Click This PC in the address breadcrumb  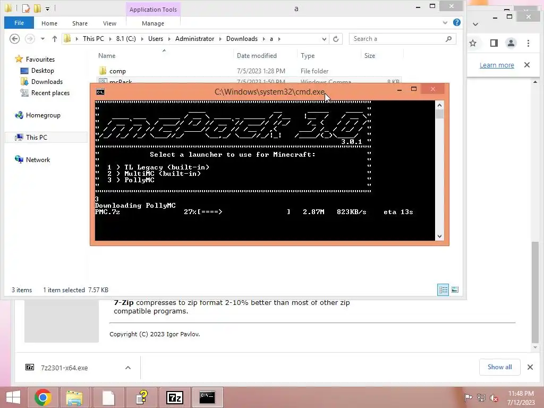pos(93,39)
